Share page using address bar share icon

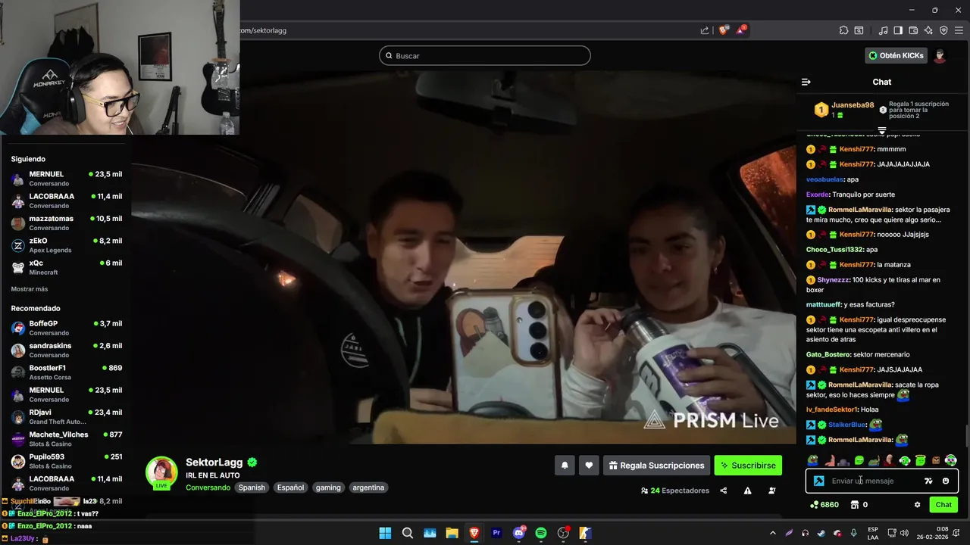pos(705,30)
